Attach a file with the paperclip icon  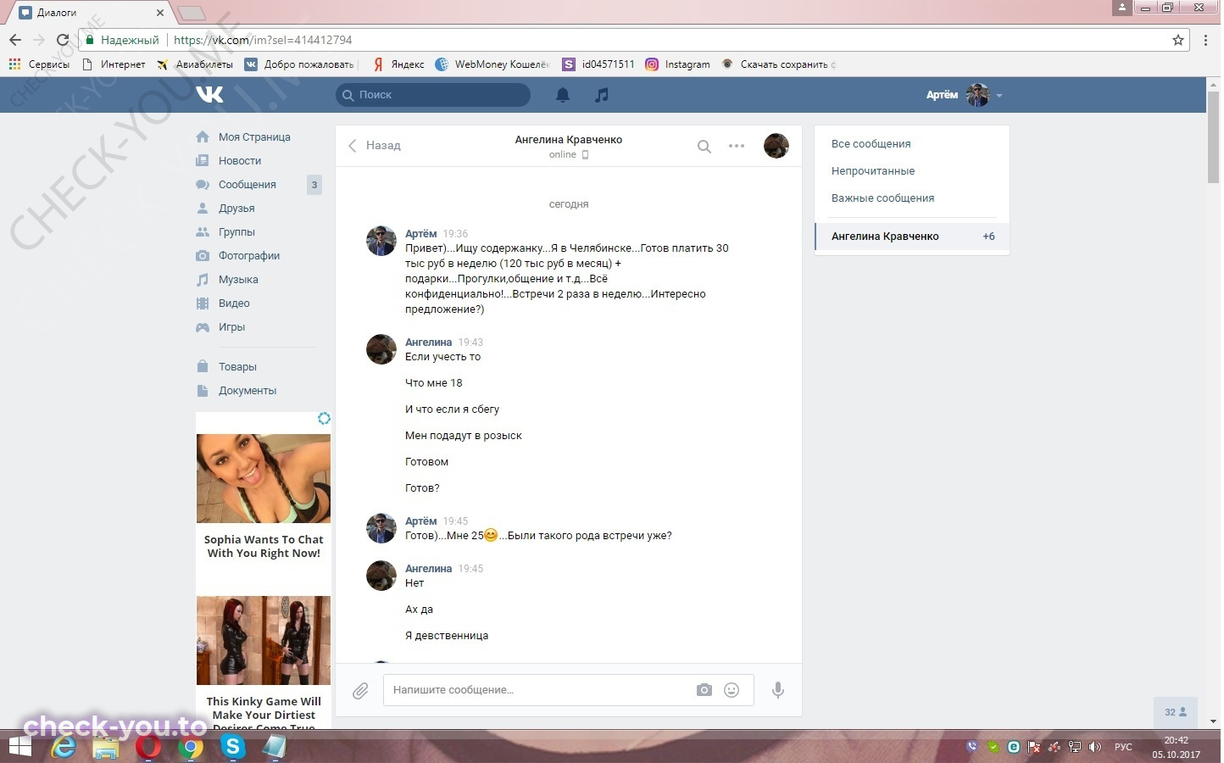pyautogui.click(x=360, y=691)
